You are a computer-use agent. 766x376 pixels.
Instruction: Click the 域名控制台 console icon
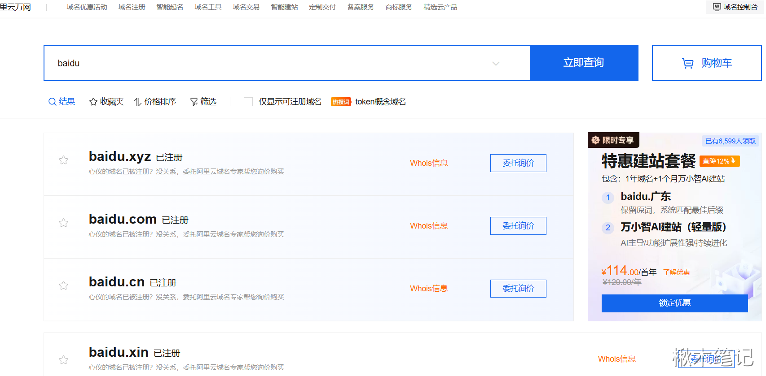coord(717,7)
